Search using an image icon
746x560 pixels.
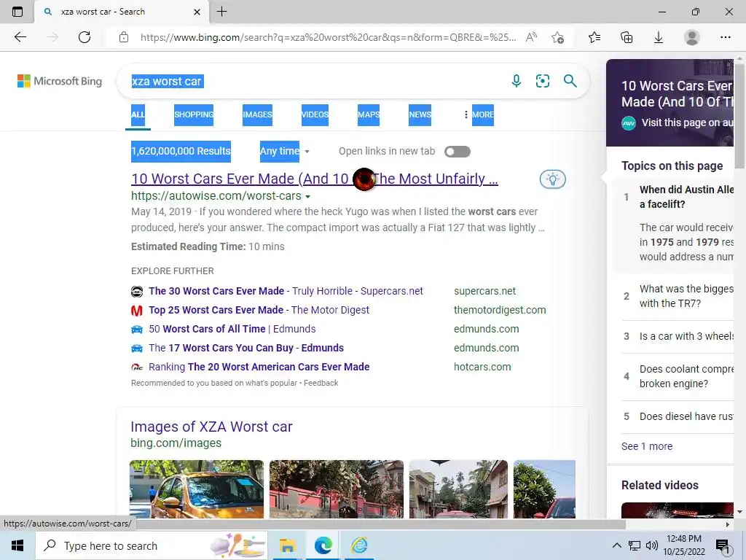click(542, 81)
